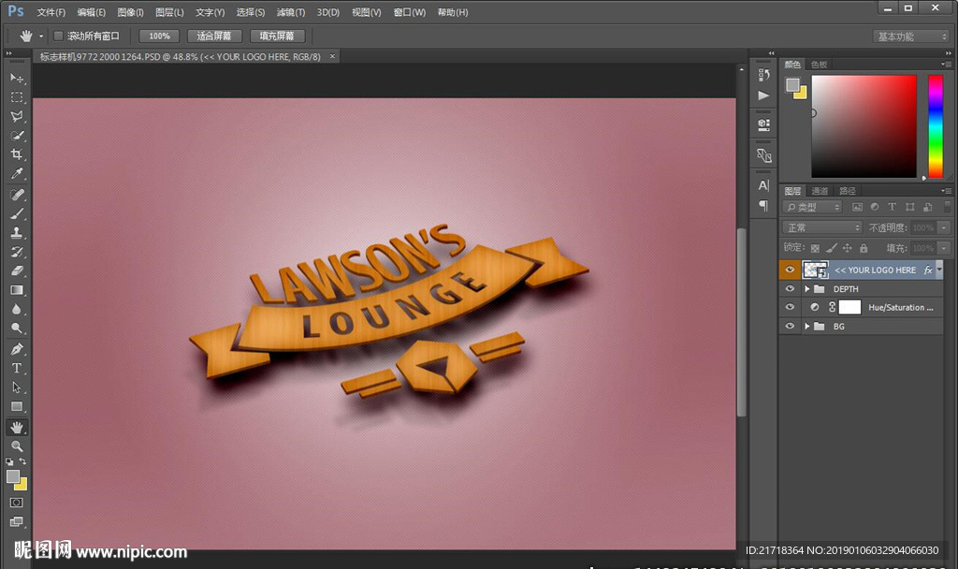Select the Path Selection tool
The height and width of the screenshot is (569, 958).
pos(17,387)
